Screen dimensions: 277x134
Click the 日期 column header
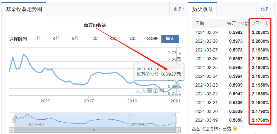(200, 23)
